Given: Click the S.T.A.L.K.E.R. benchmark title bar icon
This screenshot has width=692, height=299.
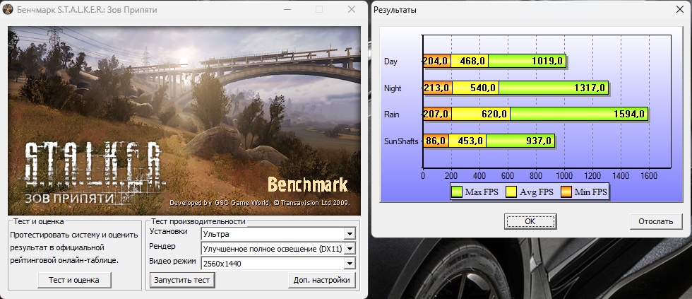Looking at the screenshot, I should (x=8, y=9).
